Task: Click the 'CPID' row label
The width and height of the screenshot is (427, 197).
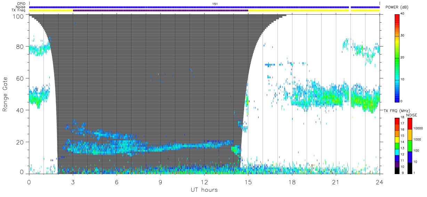Action: [21, 4]
